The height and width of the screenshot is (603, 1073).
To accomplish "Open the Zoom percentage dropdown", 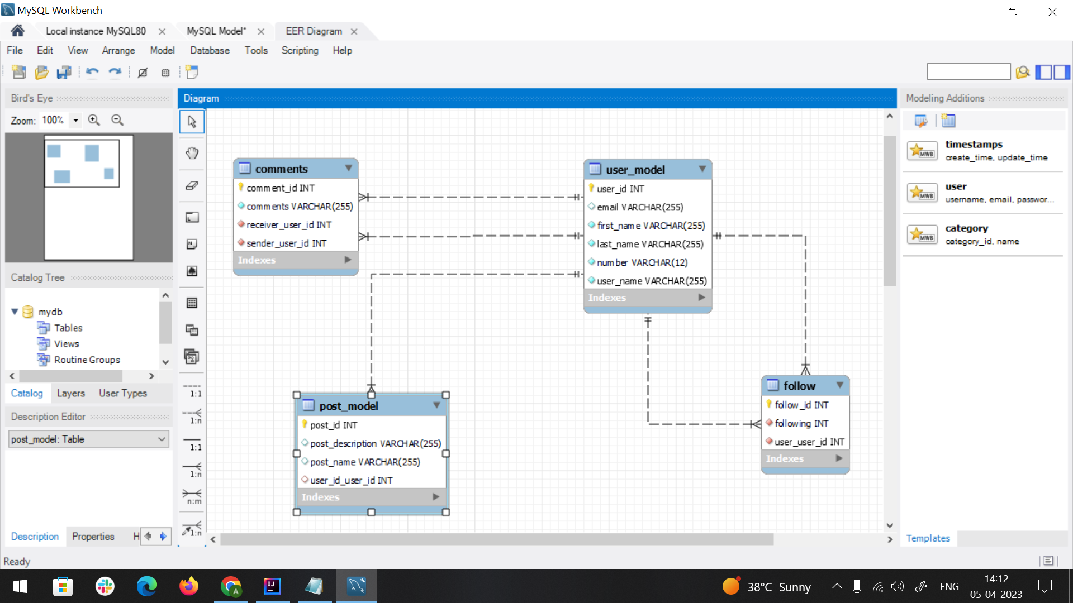I will [75, 119].
